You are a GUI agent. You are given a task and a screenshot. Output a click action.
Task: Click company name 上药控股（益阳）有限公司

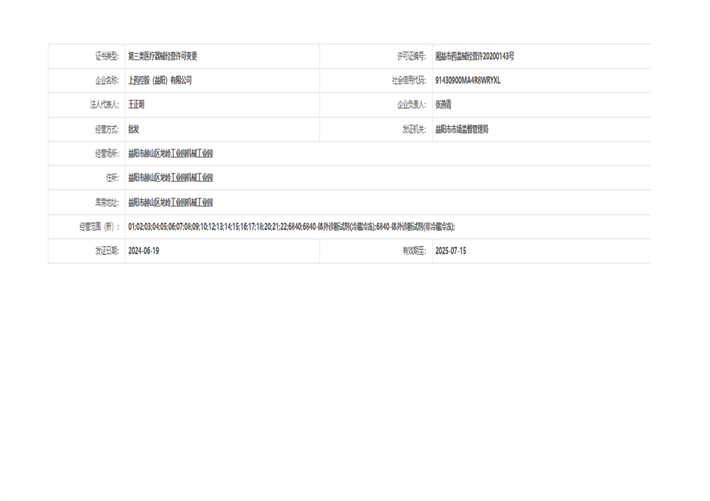159,80
